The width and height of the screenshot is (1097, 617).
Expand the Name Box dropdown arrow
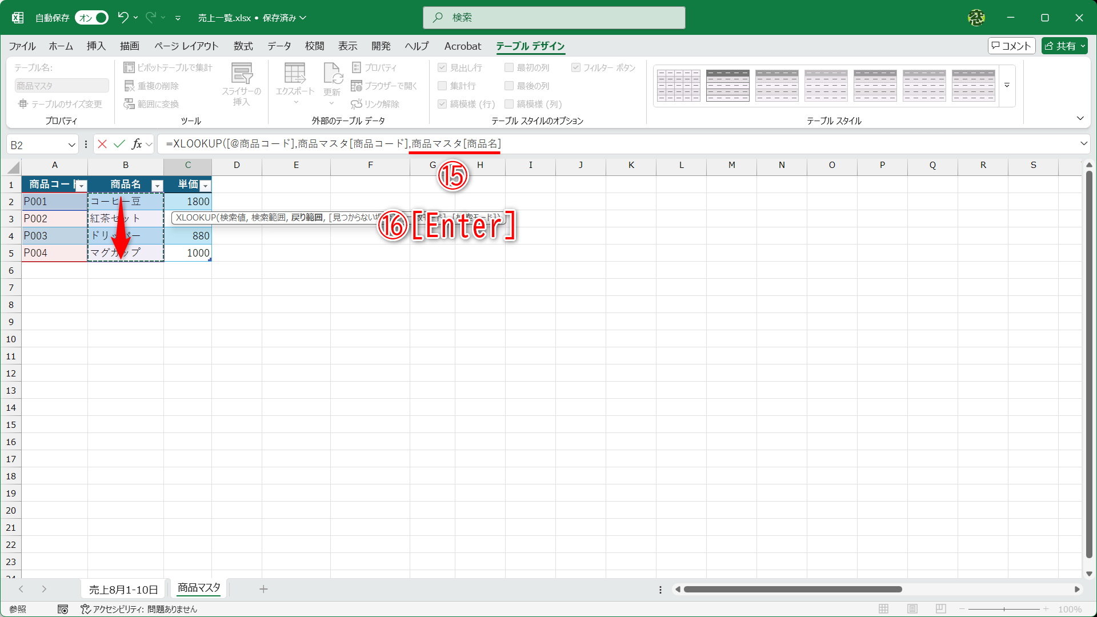point(72,145)
